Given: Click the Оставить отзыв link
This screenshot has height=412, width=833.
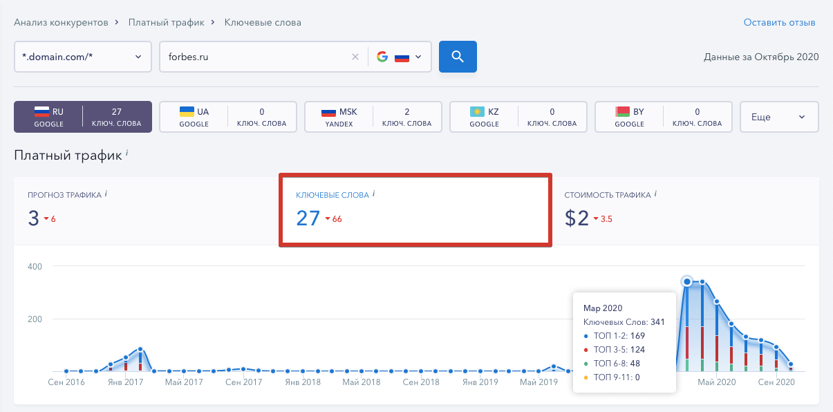Looking at the screenshot, I should [780, 23].
